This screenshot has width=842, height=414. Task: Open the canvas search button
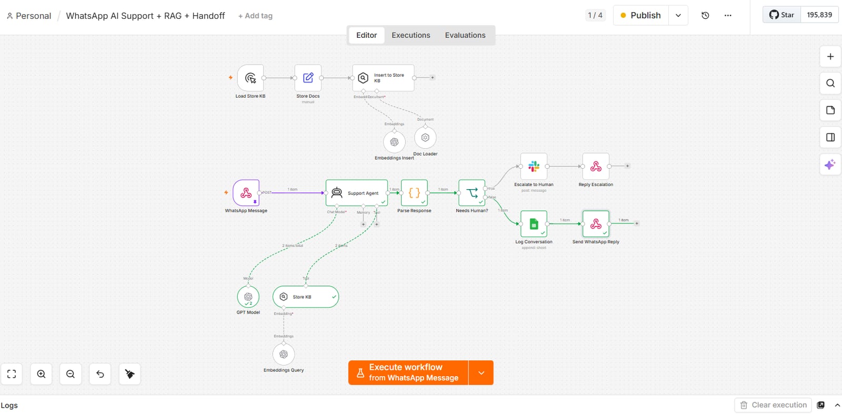(x=830, y=83)
